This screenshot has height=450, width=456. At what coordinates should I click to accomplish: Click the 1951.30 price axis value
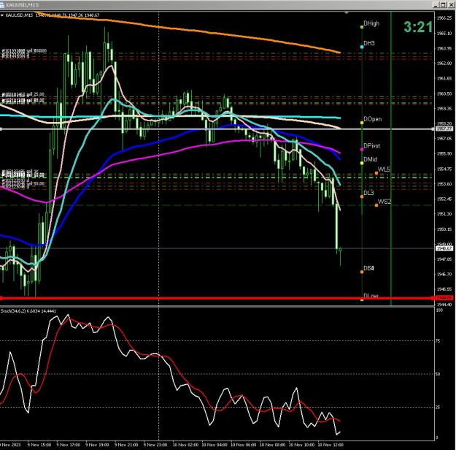point(444,213)
